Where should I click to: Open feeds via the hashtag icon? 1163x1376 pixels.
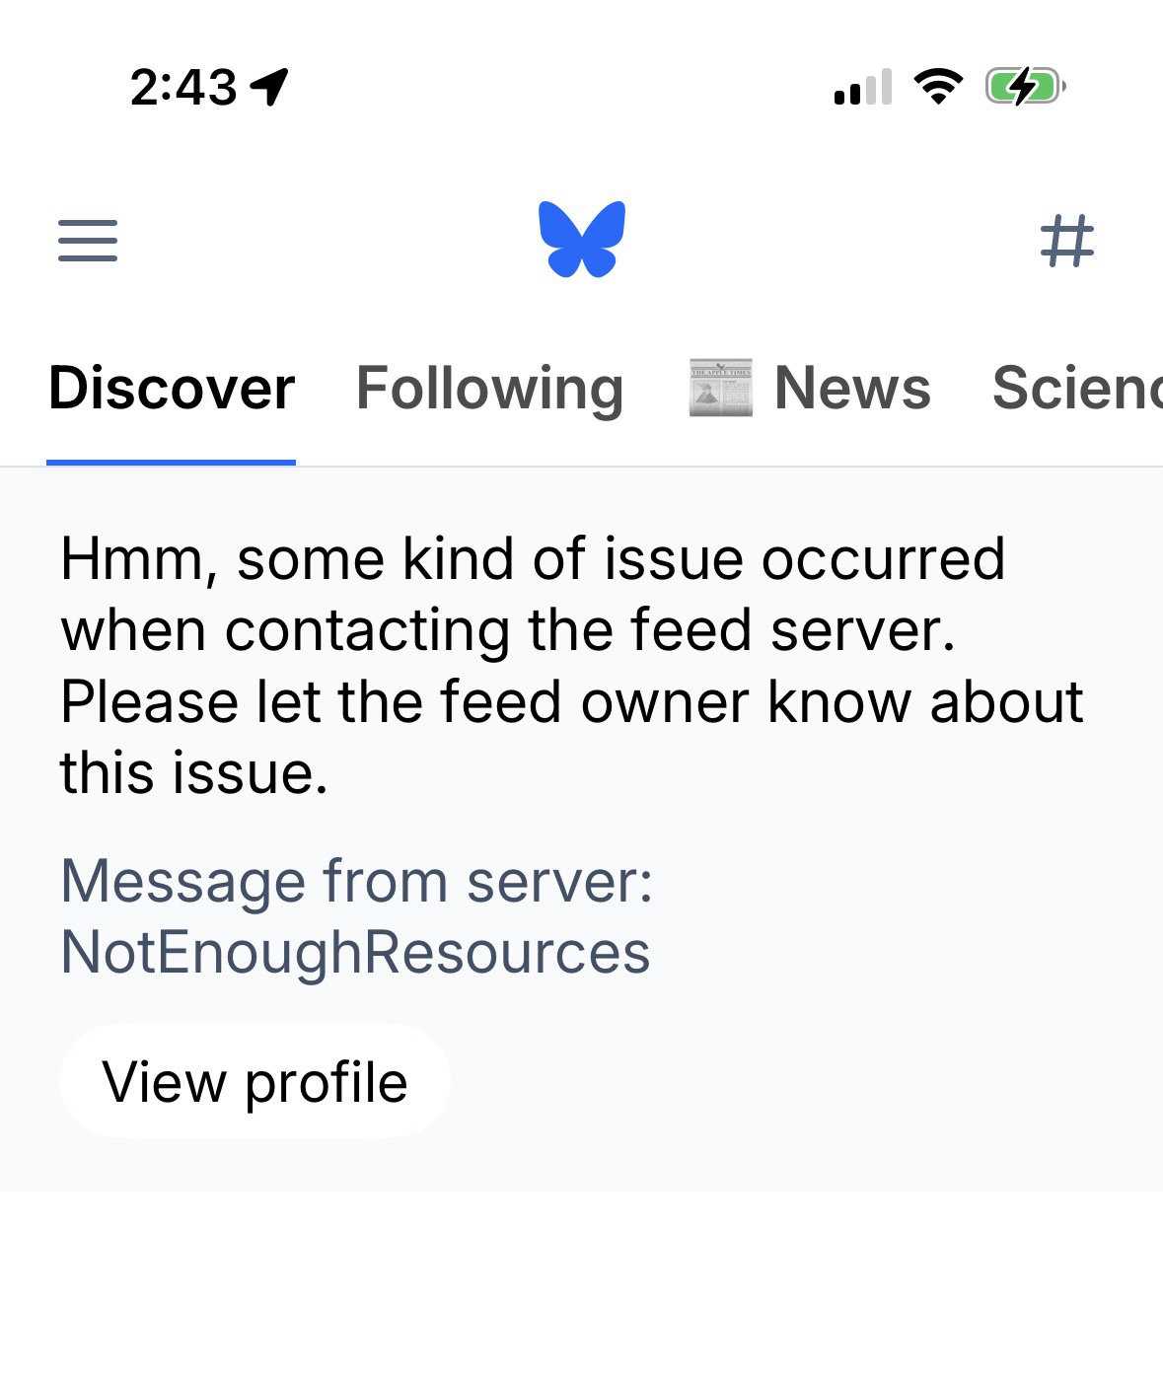[x=1066, y=241]
